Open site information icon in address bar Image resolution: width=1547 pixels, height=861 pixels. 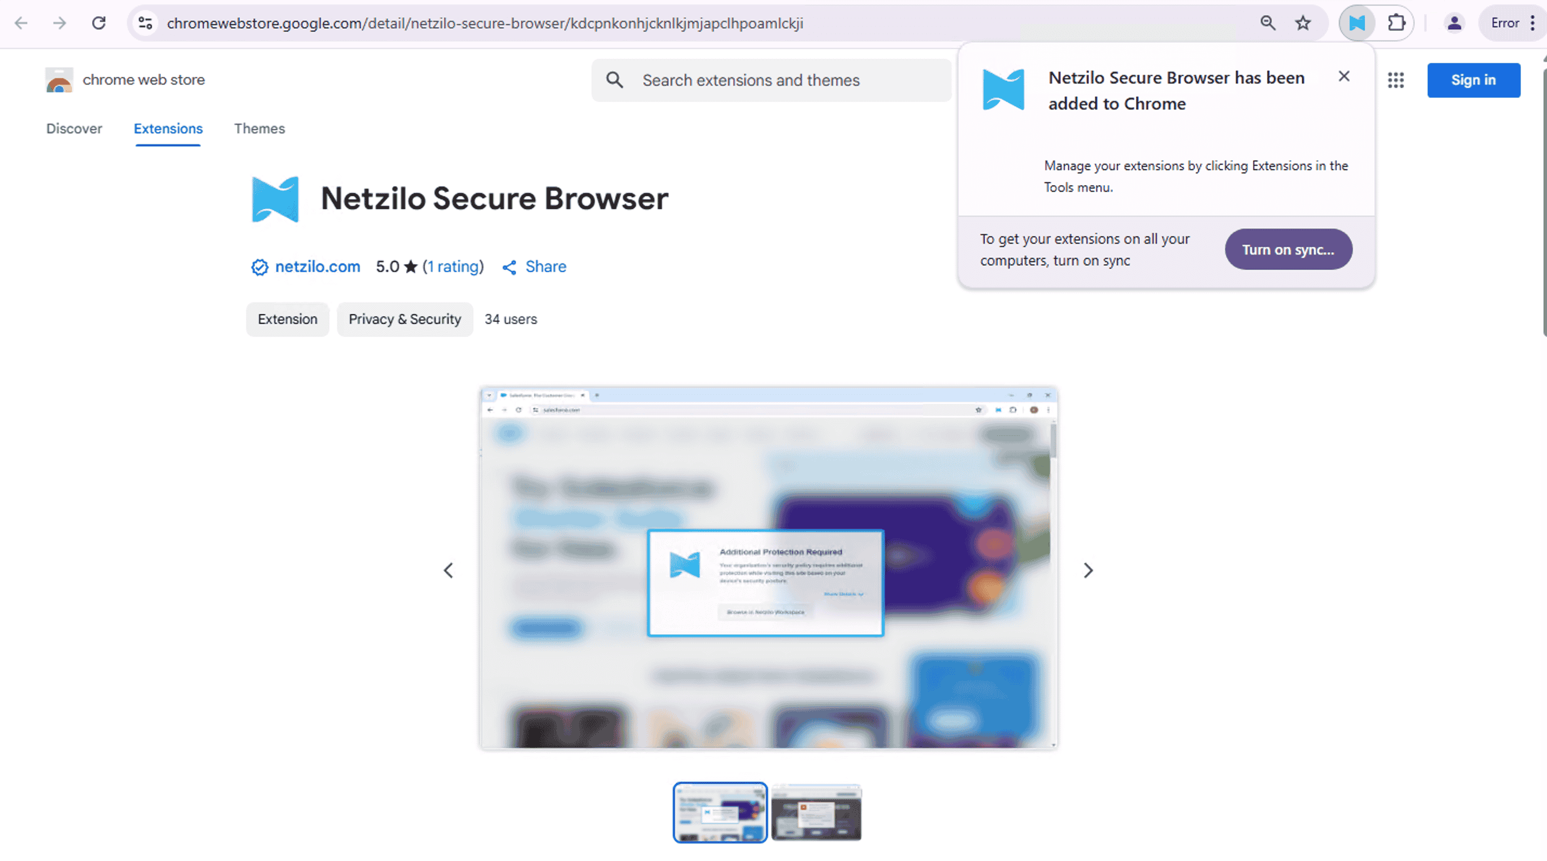pos(145,23)
